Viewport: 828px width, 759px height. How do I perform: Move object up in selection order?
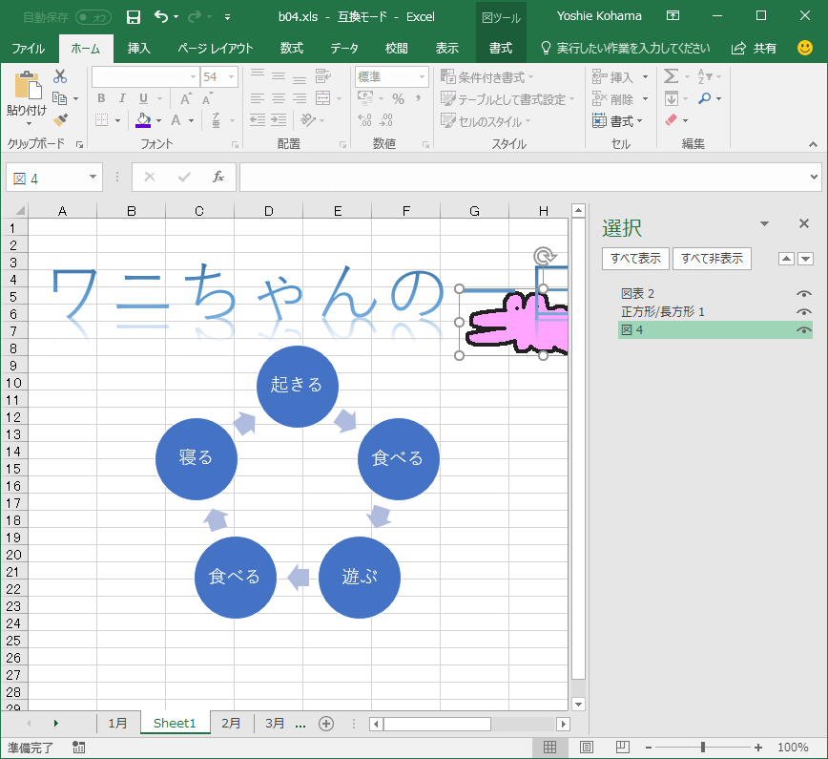(x=786, y=259)
